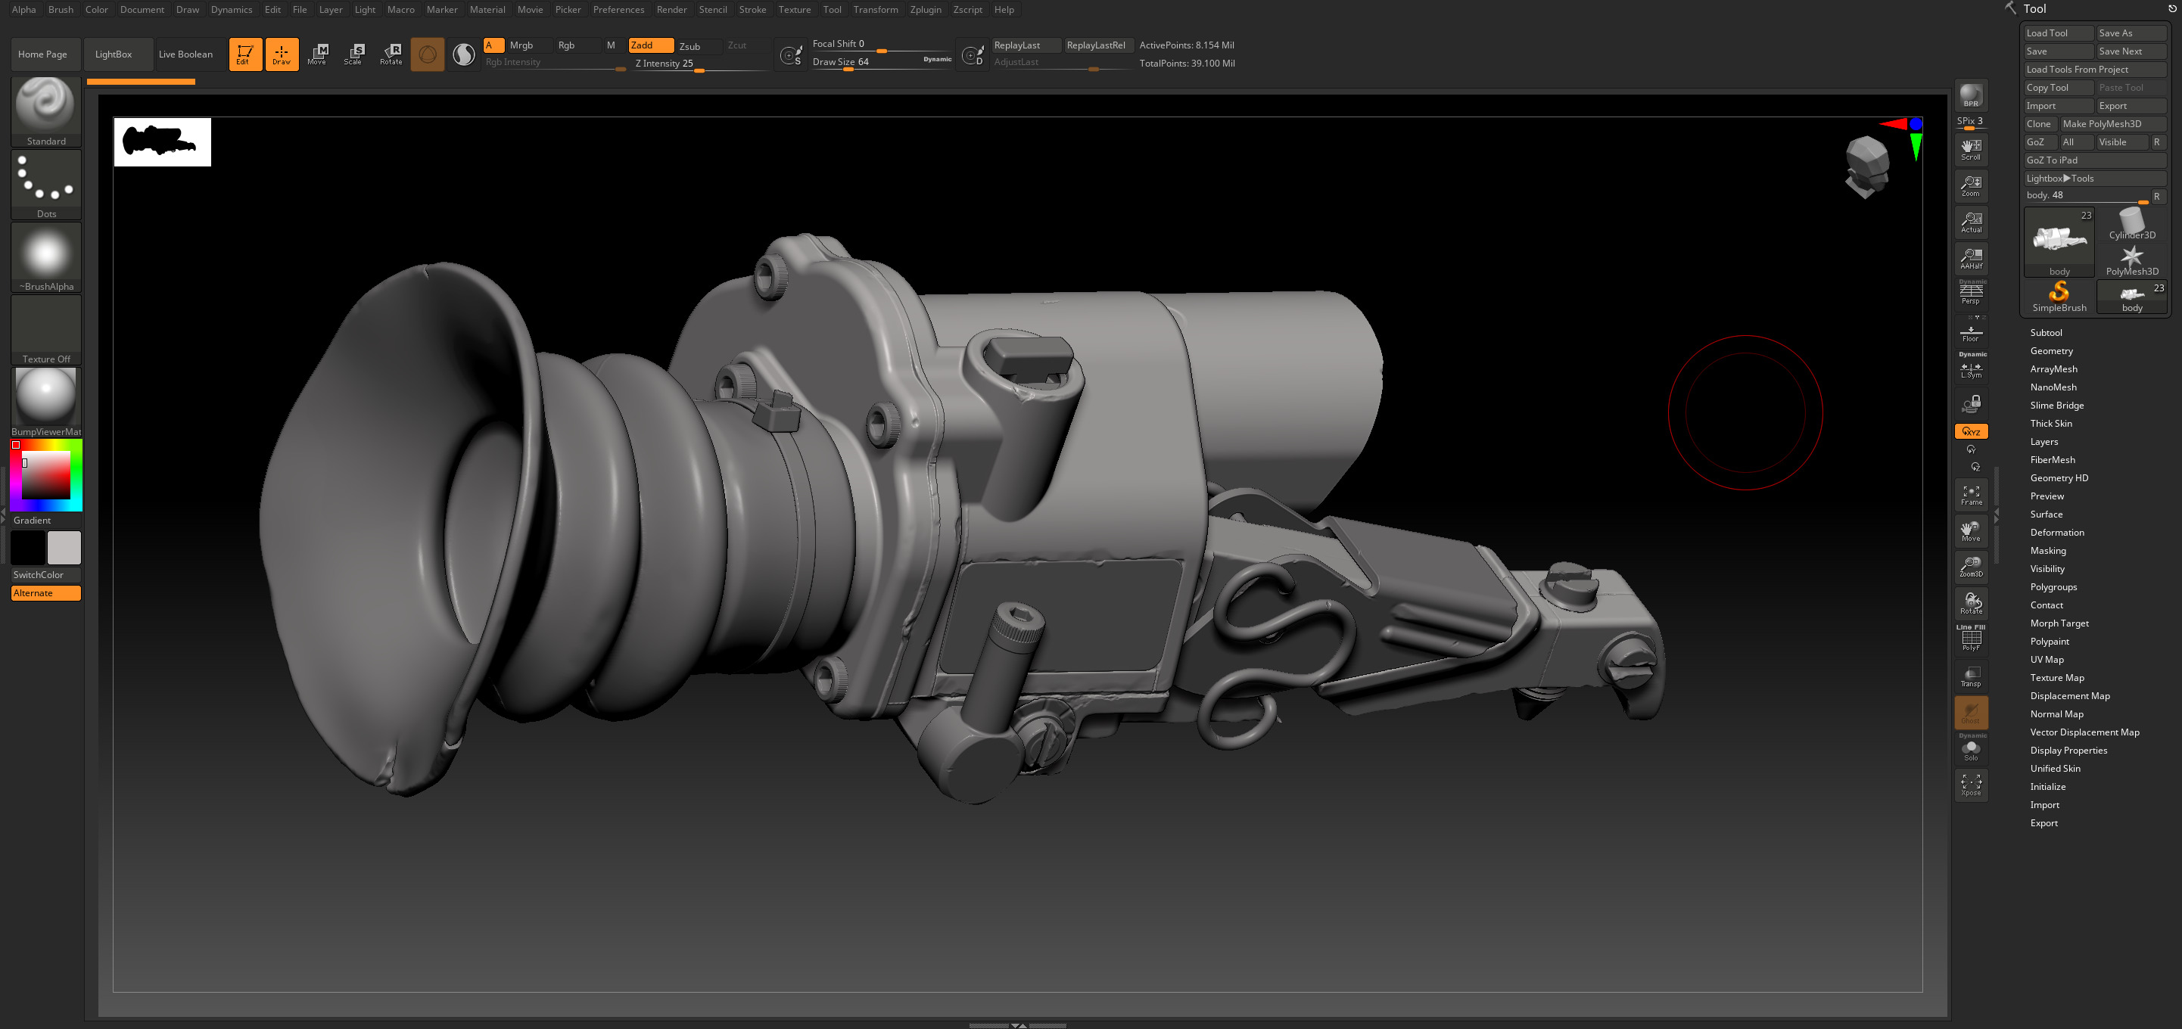Click the silhouette thumbnail in canvas corner

tap(162, 141)
